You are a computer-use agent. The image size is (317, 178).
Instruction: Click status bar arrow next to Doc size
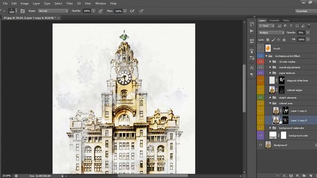click(62, 176)
